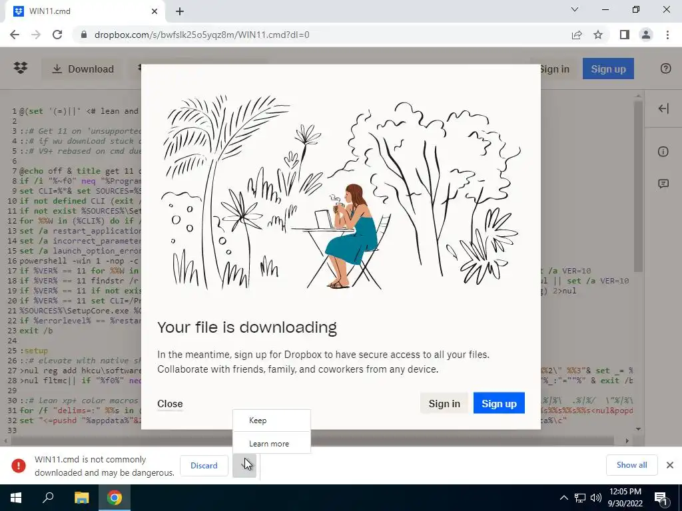Go back using the browser back arrow
This screenshot has width=682, height=511.
pos(15,35)
